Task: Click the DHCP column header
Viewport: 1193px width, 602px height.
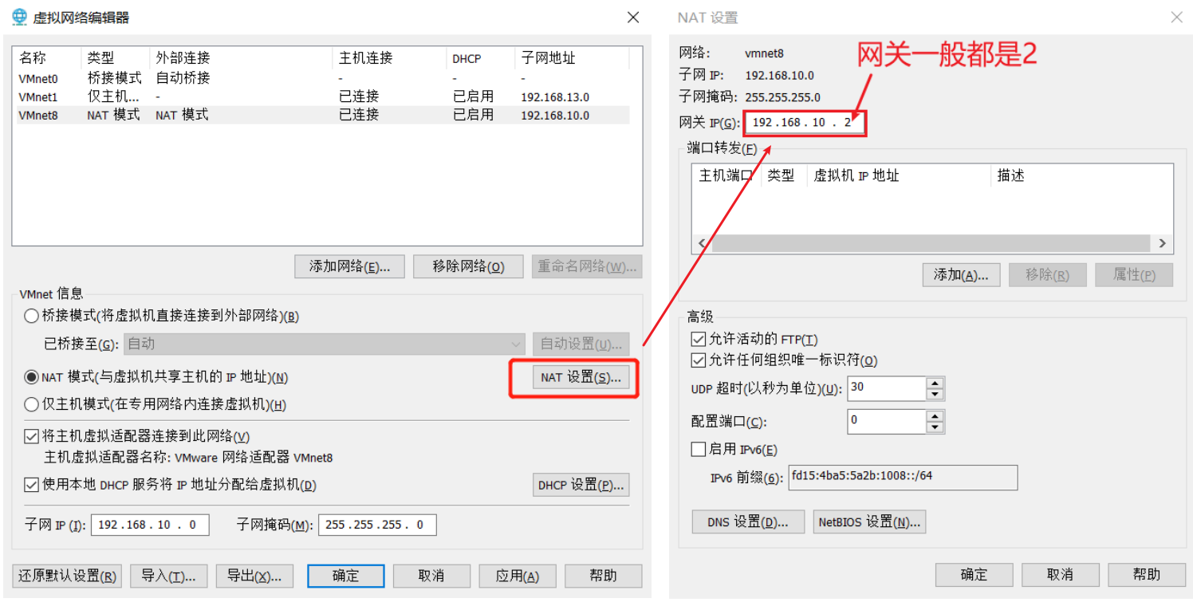Action: [x=480, y=58]
